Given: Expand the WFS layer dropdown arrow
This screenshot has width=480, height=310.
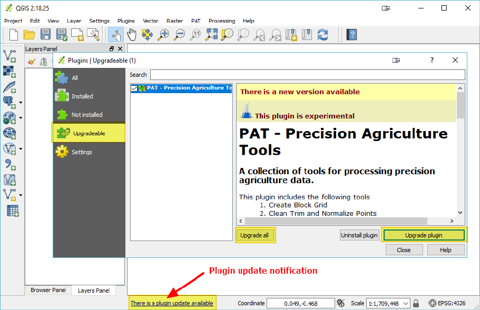Looking at the screenshot, I should pyautogui.click(x=21, y=149).
